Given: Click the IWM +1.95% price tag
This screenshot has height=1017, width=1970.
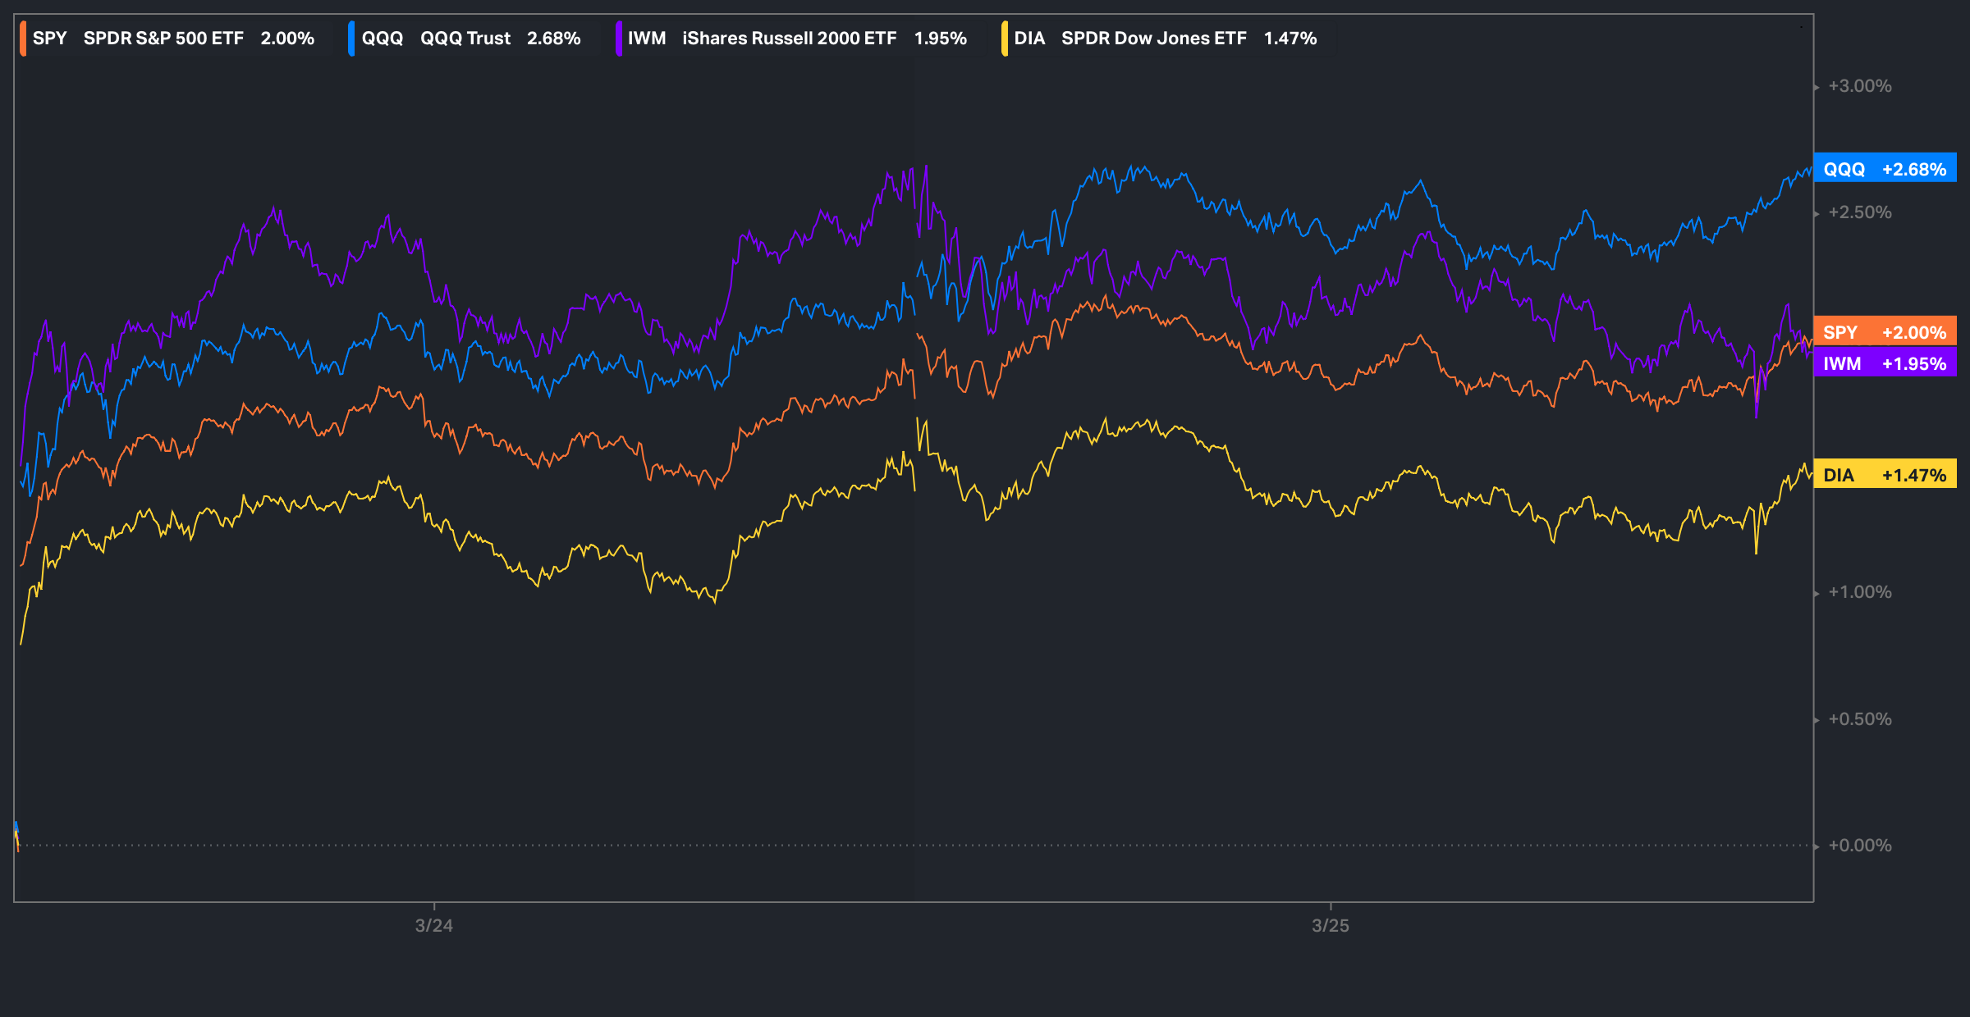Looking at the screenshot, I should pyautogui.click(x=1885, y=363).
